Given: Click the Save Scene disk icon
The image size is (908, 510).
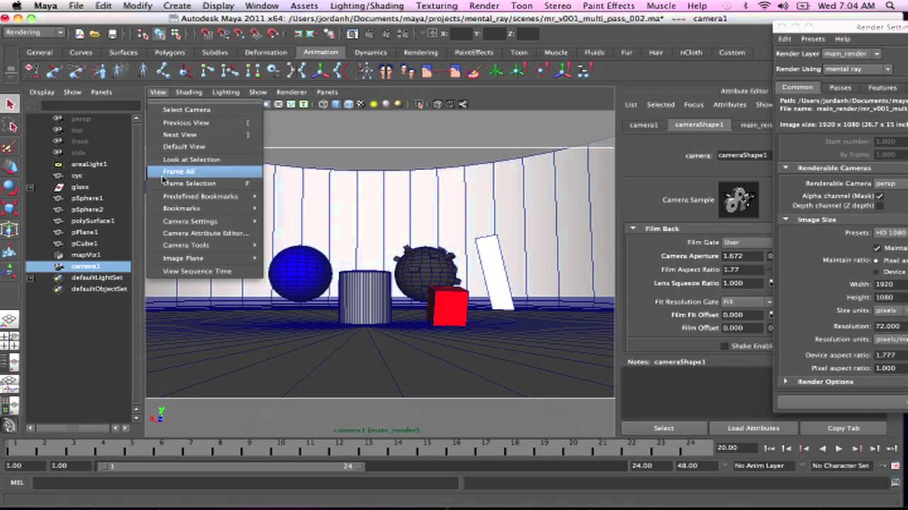Looking at the screenshot, I should pos(112,33).
